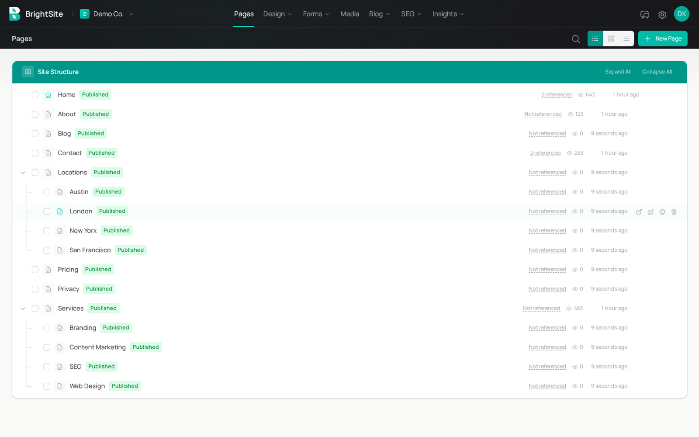
Task: Click Collapse All
Action: pyautogui.click(x=657, y=72)
